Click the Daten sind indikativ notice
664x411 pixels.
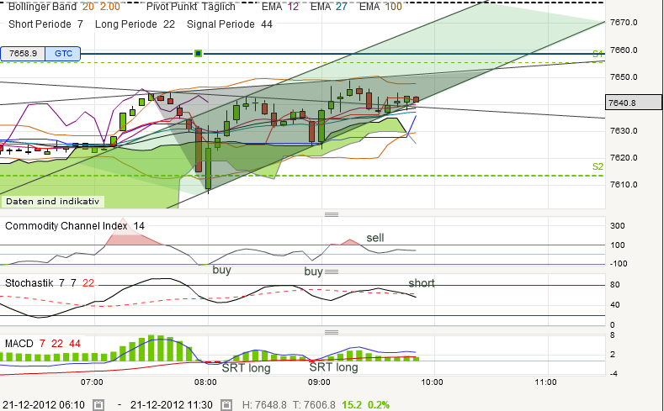coord(52,201)
